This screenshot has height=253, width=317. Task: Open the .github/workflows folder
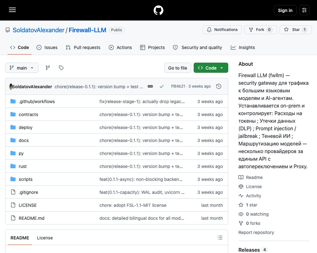pyautogui.click(x=36, y=102)
